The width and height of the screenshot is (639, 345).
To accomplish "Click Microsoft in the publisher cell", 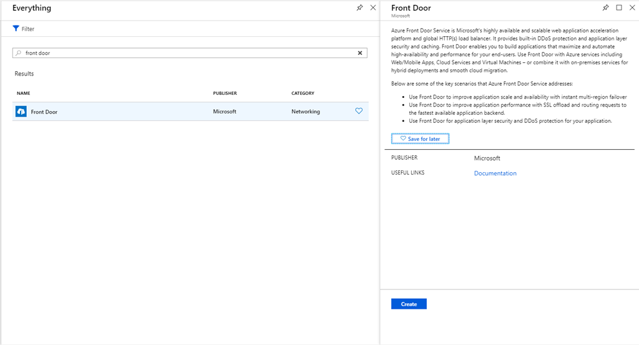I will [225, 111].
